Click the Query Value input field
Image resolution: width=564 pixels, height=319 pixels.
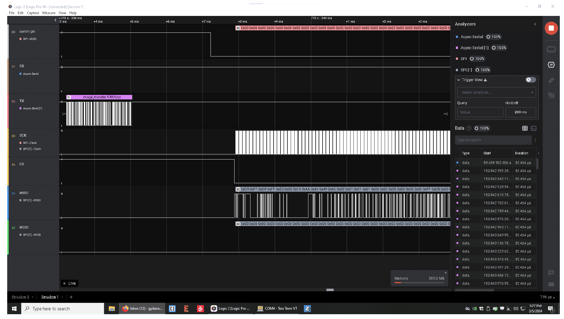coord(480,112)
